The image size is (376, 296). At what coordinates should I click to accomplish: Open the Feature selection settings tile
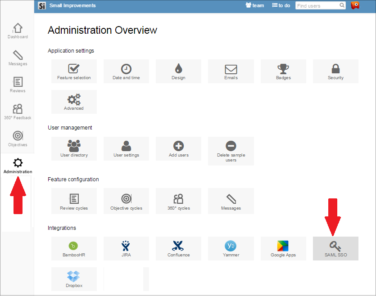tap(74, 72)
